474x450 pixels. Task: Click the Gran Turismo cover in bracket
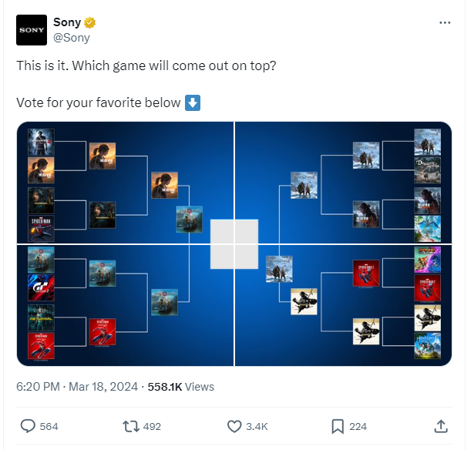click(41, 287)
